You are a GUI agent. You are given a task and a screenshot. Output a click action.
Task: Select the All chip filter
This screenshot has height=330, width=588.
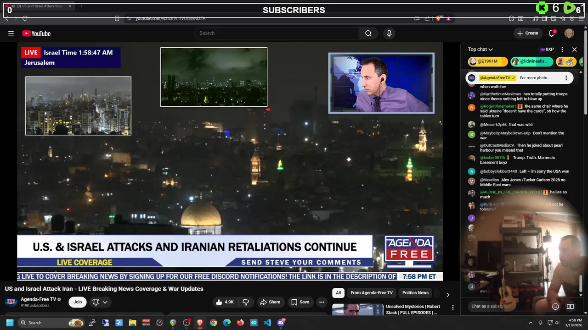338,293
